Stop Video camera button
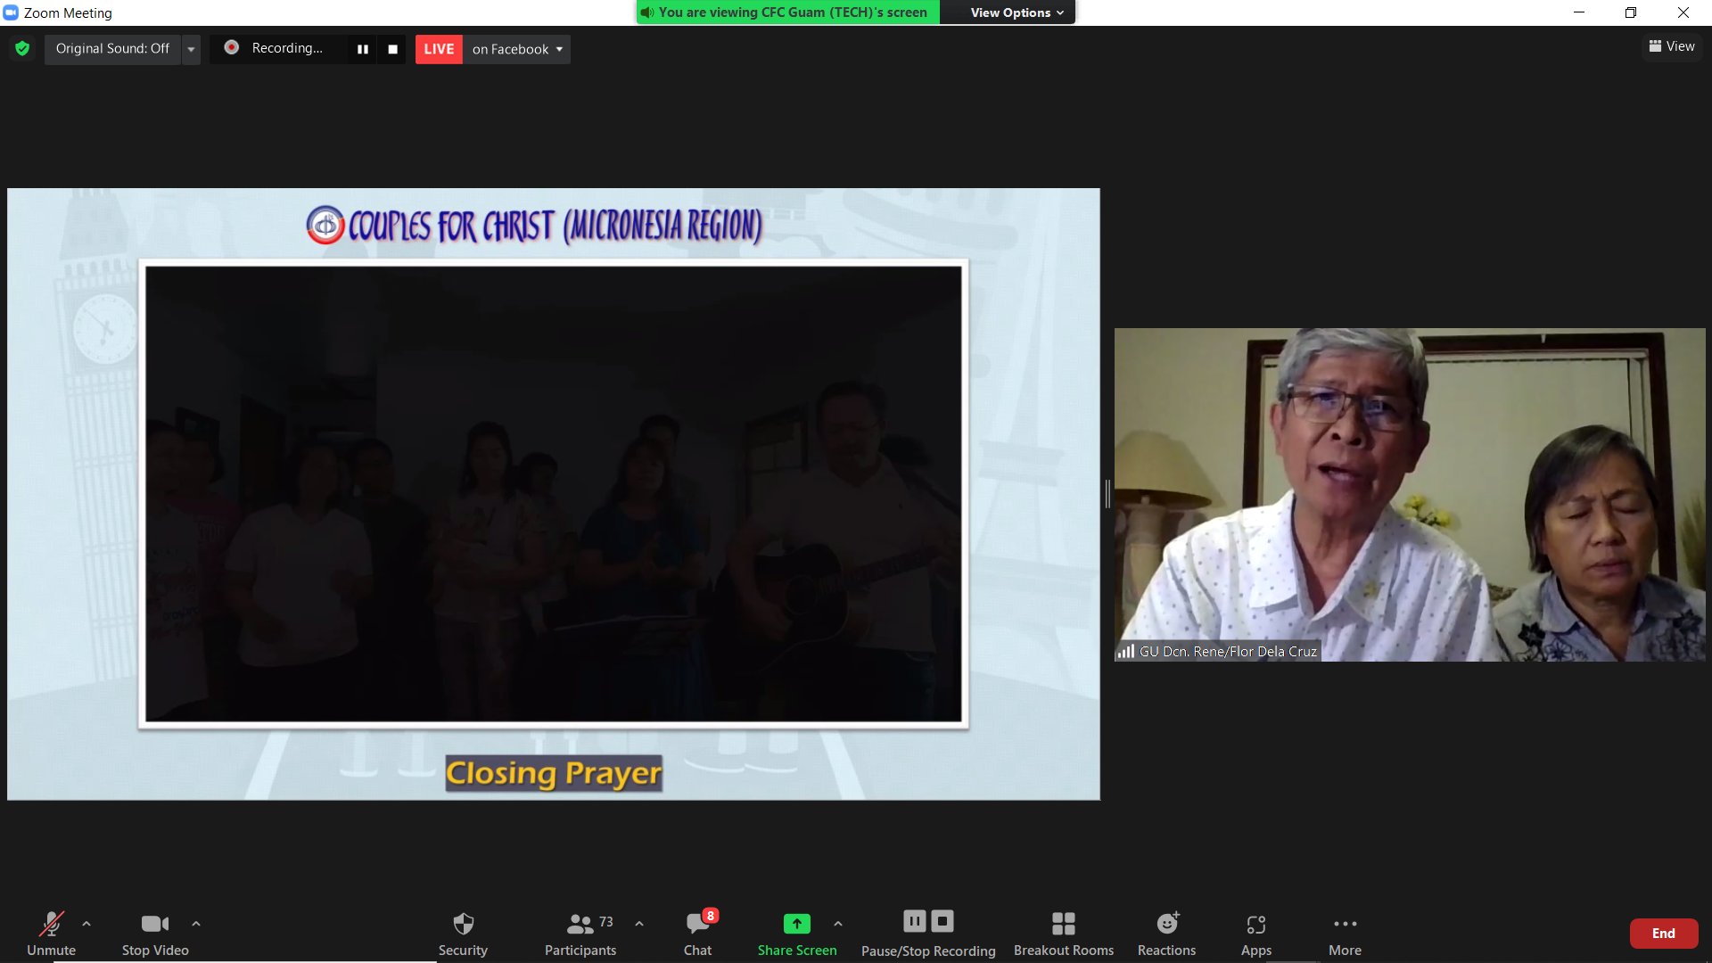Viewport: 1712px width, 963px height. click(155, 934)
